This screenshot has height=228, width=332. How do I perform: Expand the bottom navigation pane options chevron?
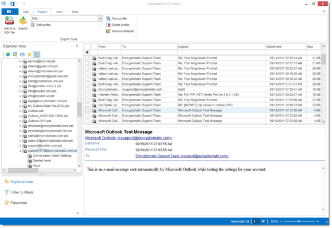point(77,213)
